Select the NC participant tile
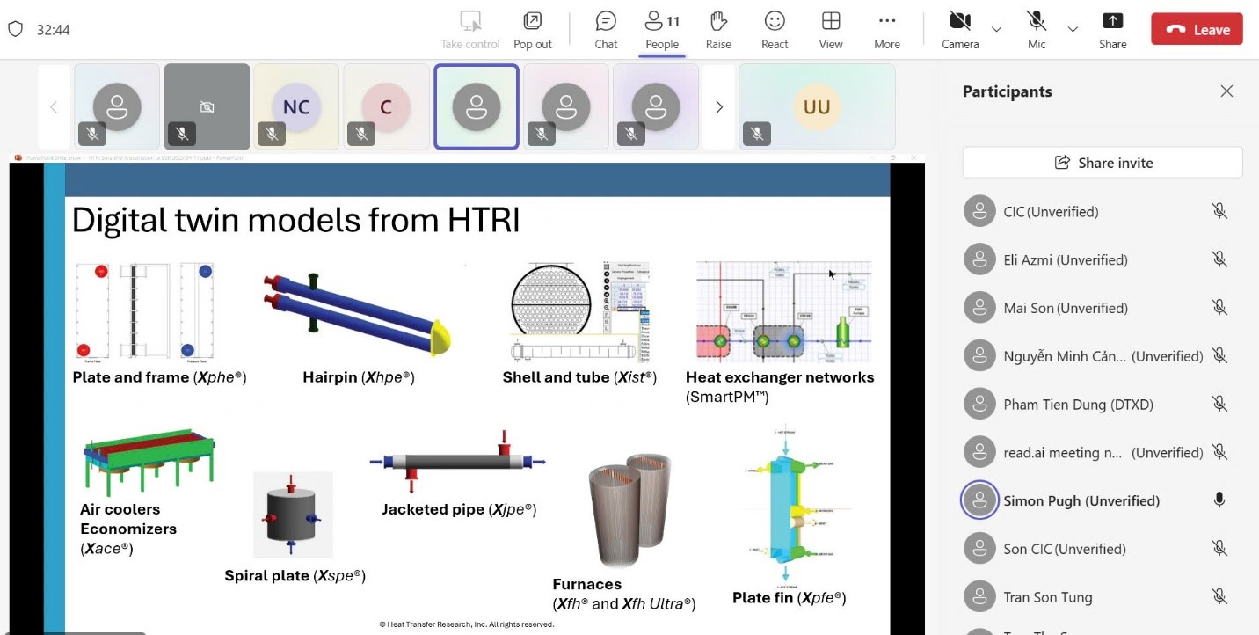 click(x=296, y=107)
